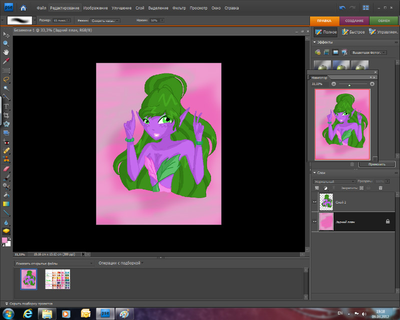Select the Eraser tool
The image size is (400, 320).
pos(6,168)
